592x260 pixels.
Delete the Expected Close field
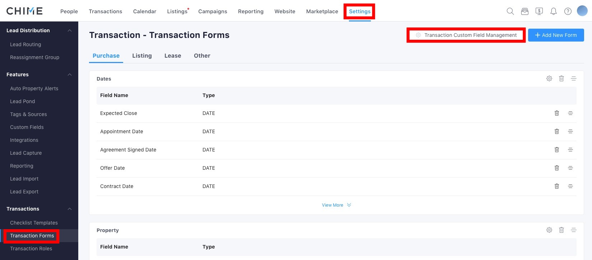pos(557,113)
